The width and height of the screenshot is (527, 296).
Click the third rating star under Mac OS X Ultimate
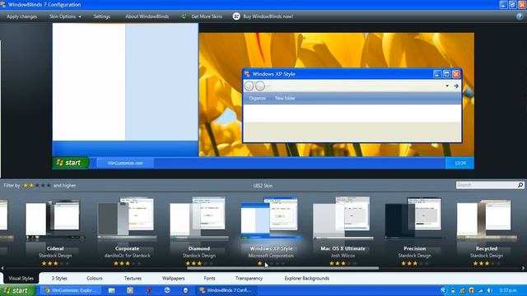pyautogui.click(x=343, y=263)
